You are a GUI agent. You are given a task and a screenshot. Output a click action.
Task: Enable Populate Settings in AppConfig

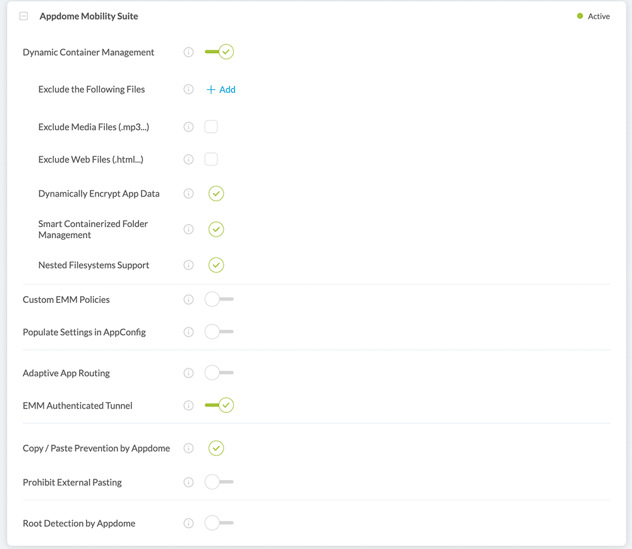tap(219, 331)
